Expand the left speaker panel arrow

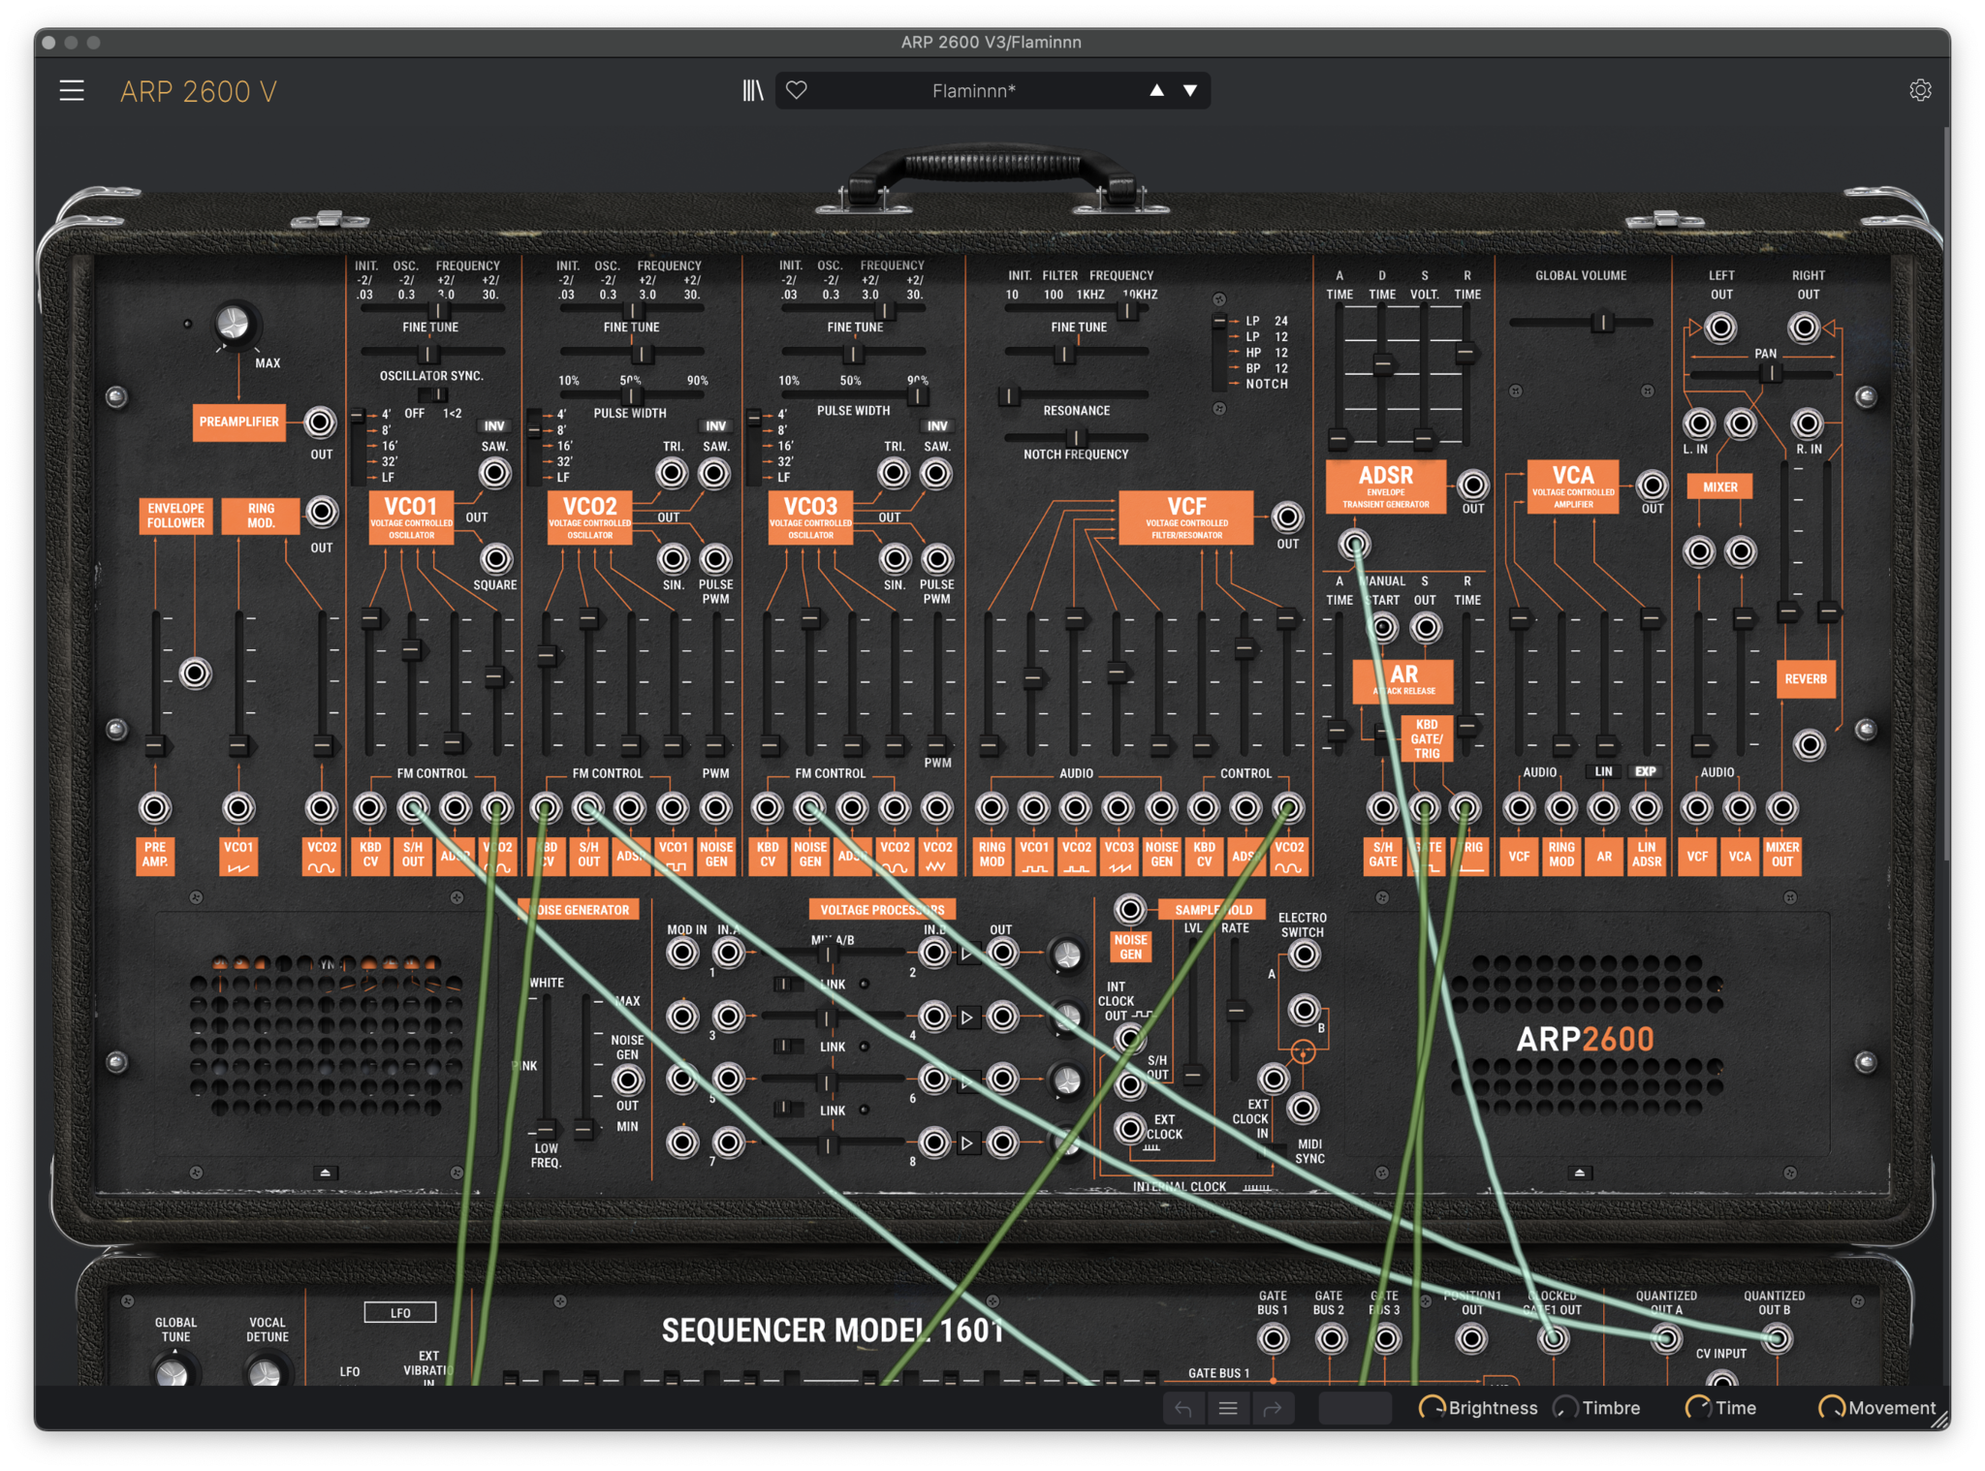tap(326, 1173)
